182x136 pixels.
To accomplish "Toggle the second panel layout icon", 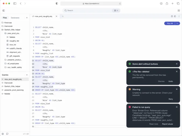I will pyautogui.click(x=175, y=16).
